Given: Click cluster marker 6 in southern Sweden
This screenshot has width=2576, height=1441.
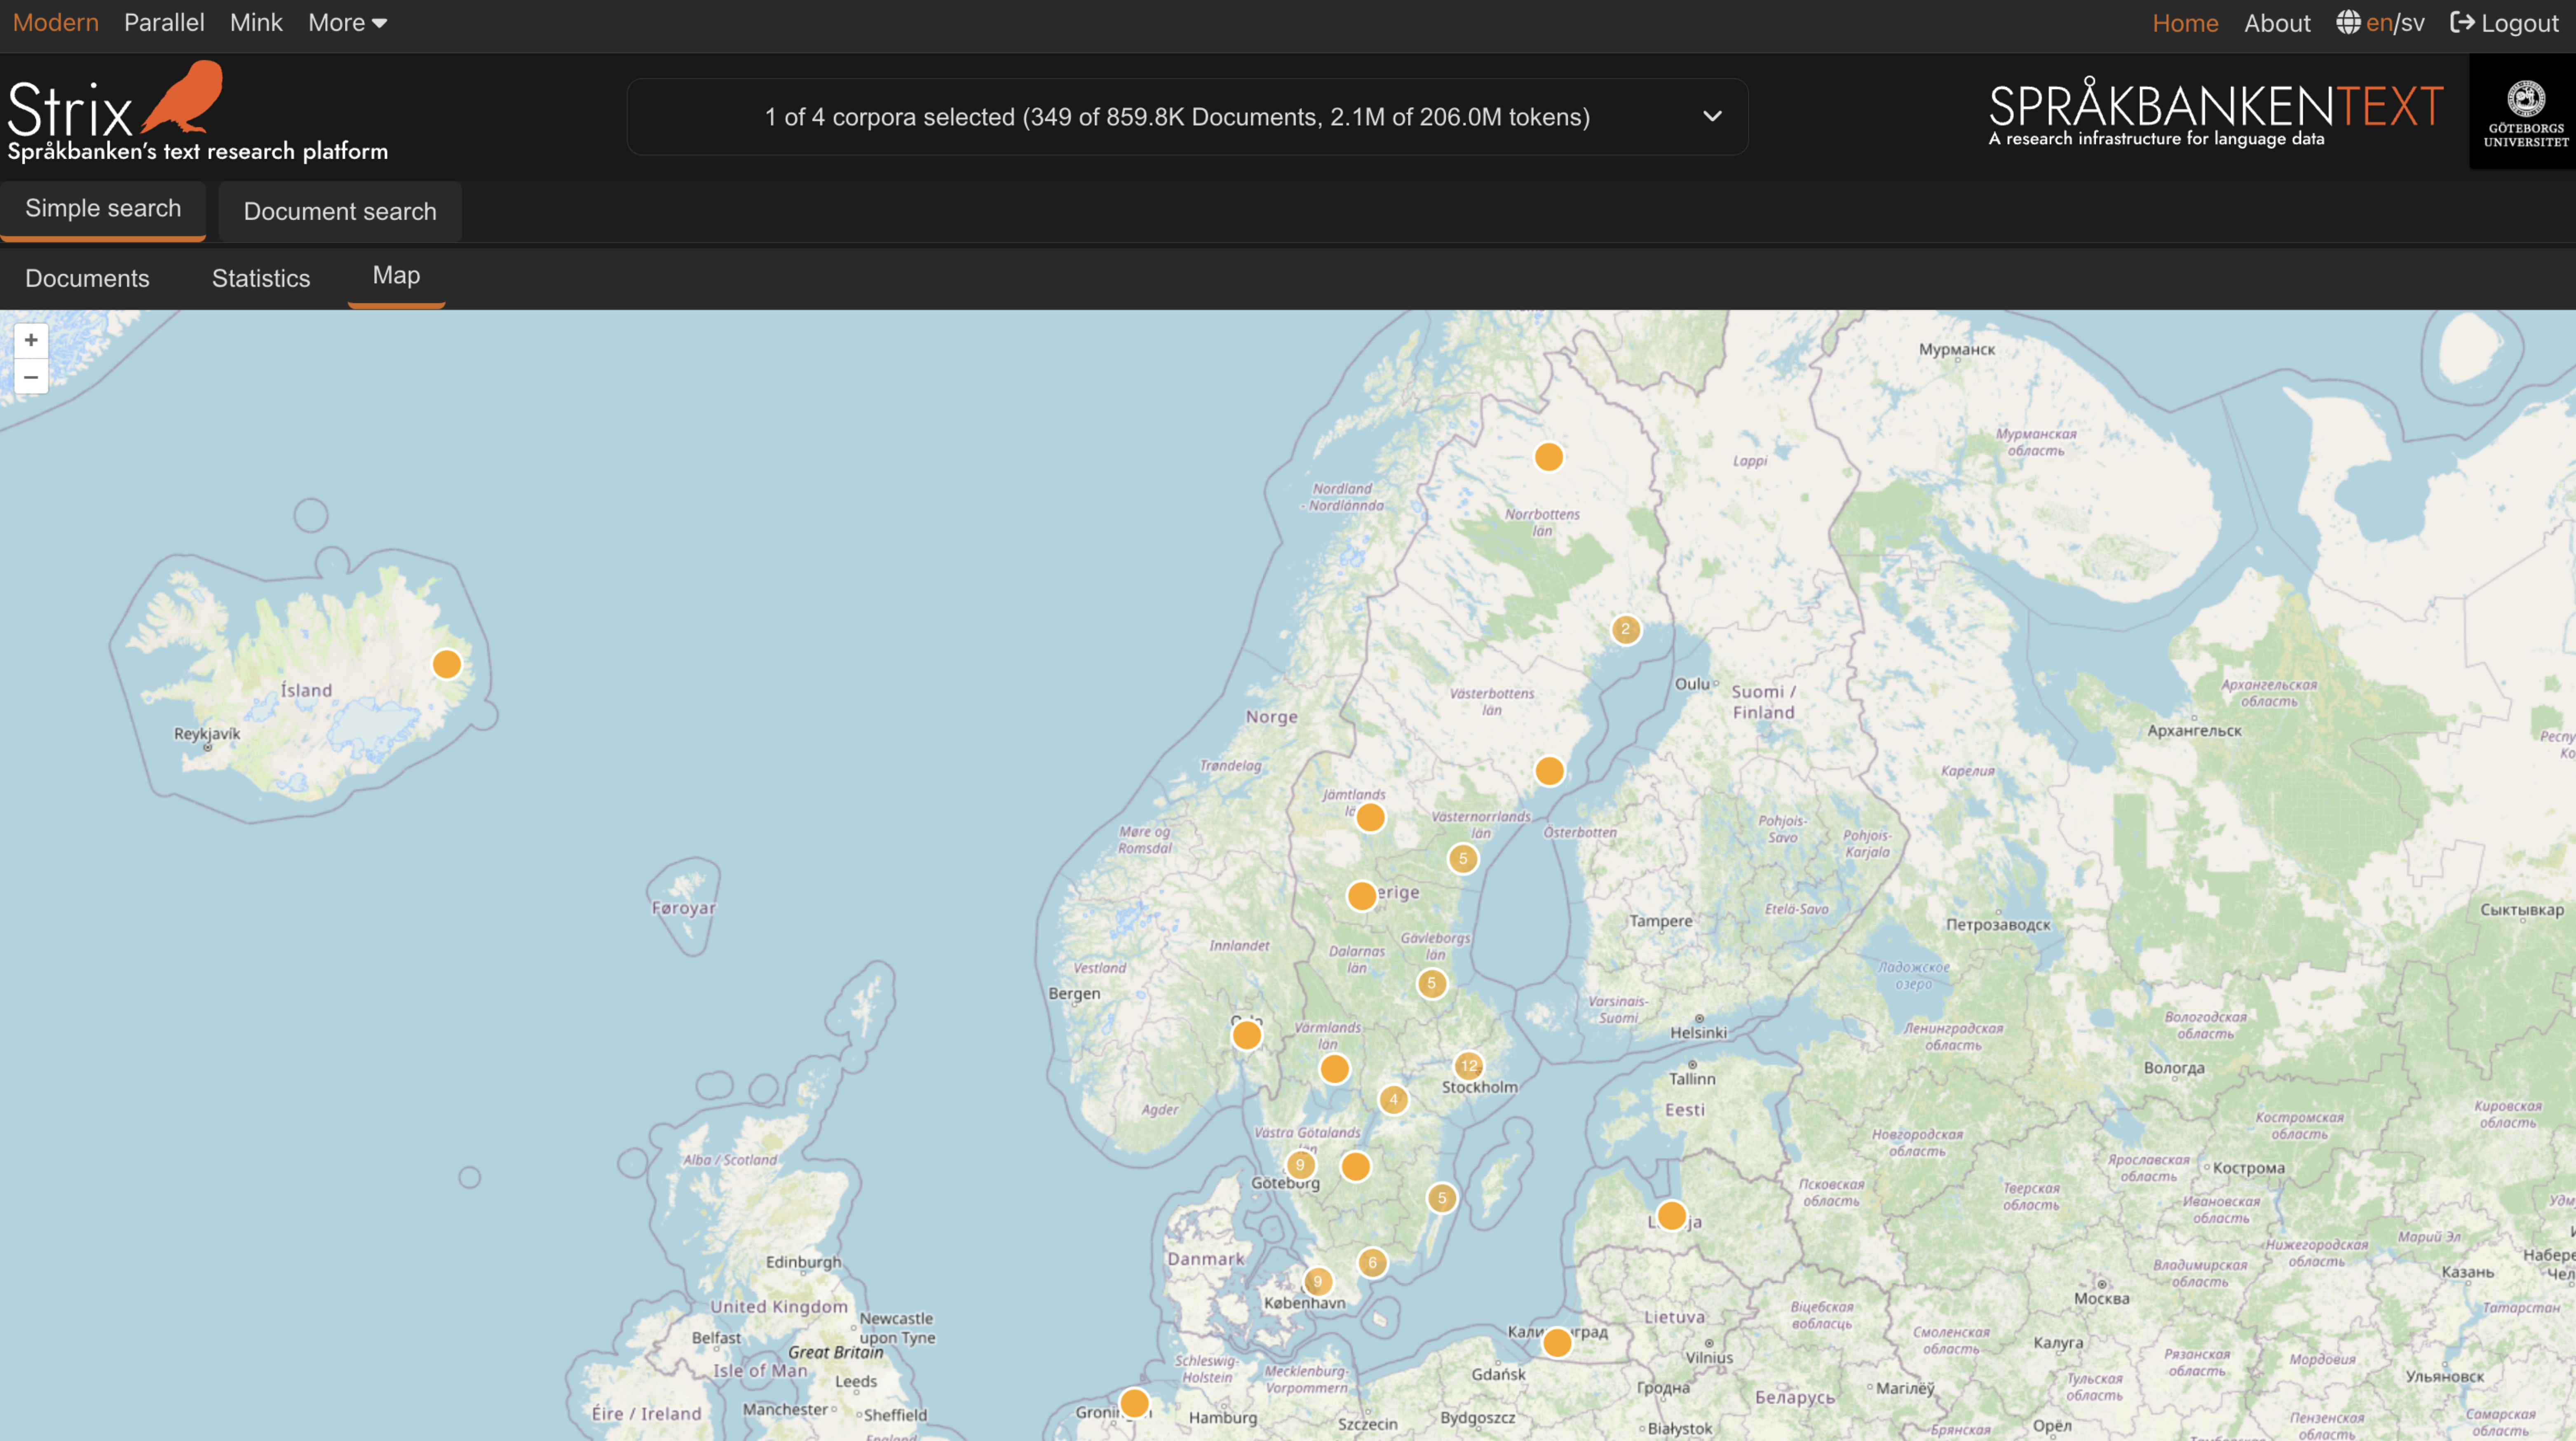Looking at the screenshot, I should [1372, 1262].
